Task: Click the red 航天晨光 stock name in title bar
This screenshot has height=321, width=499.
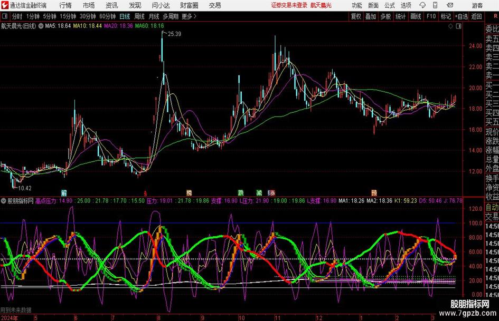Action: coord(321,5)
